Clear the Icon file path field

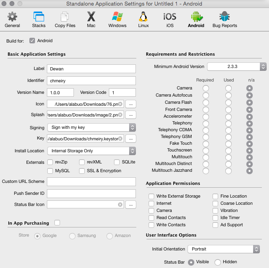click(x=120, y=104)
